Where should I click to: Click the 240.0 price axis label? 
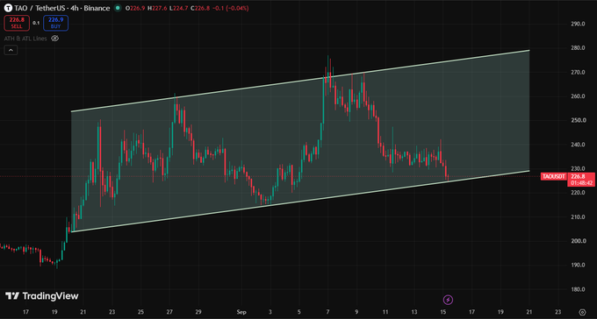[x=577, y=145]
